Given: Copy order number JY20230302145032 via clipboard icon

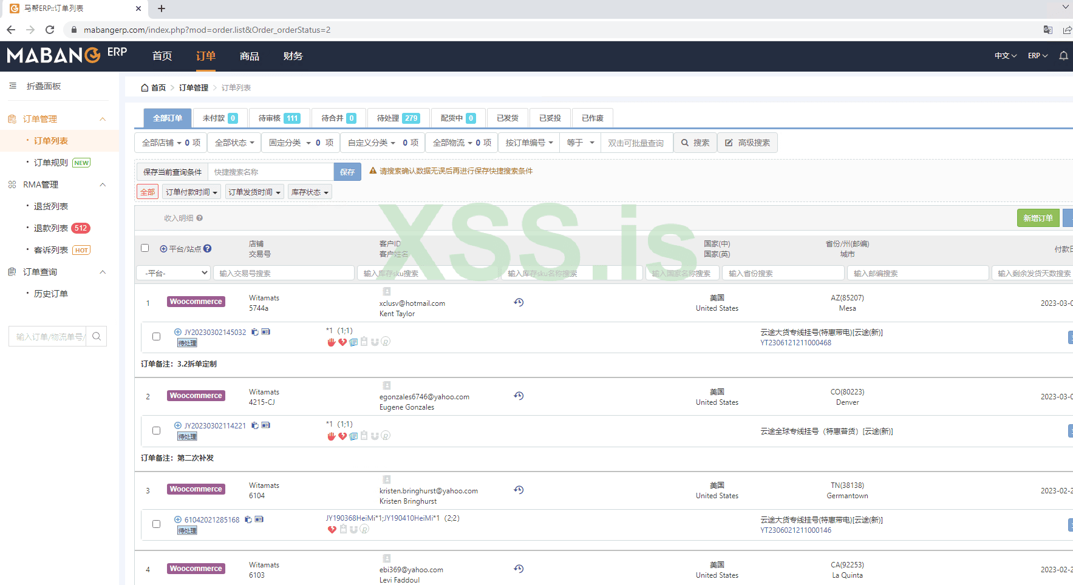Looking at the screenshot, I should [x=255, y=332].
